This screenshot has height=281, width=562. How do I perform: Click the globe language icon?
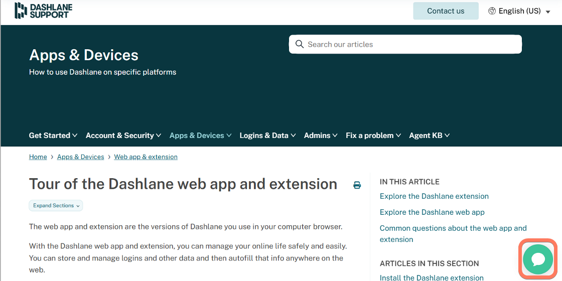point(492,11)
